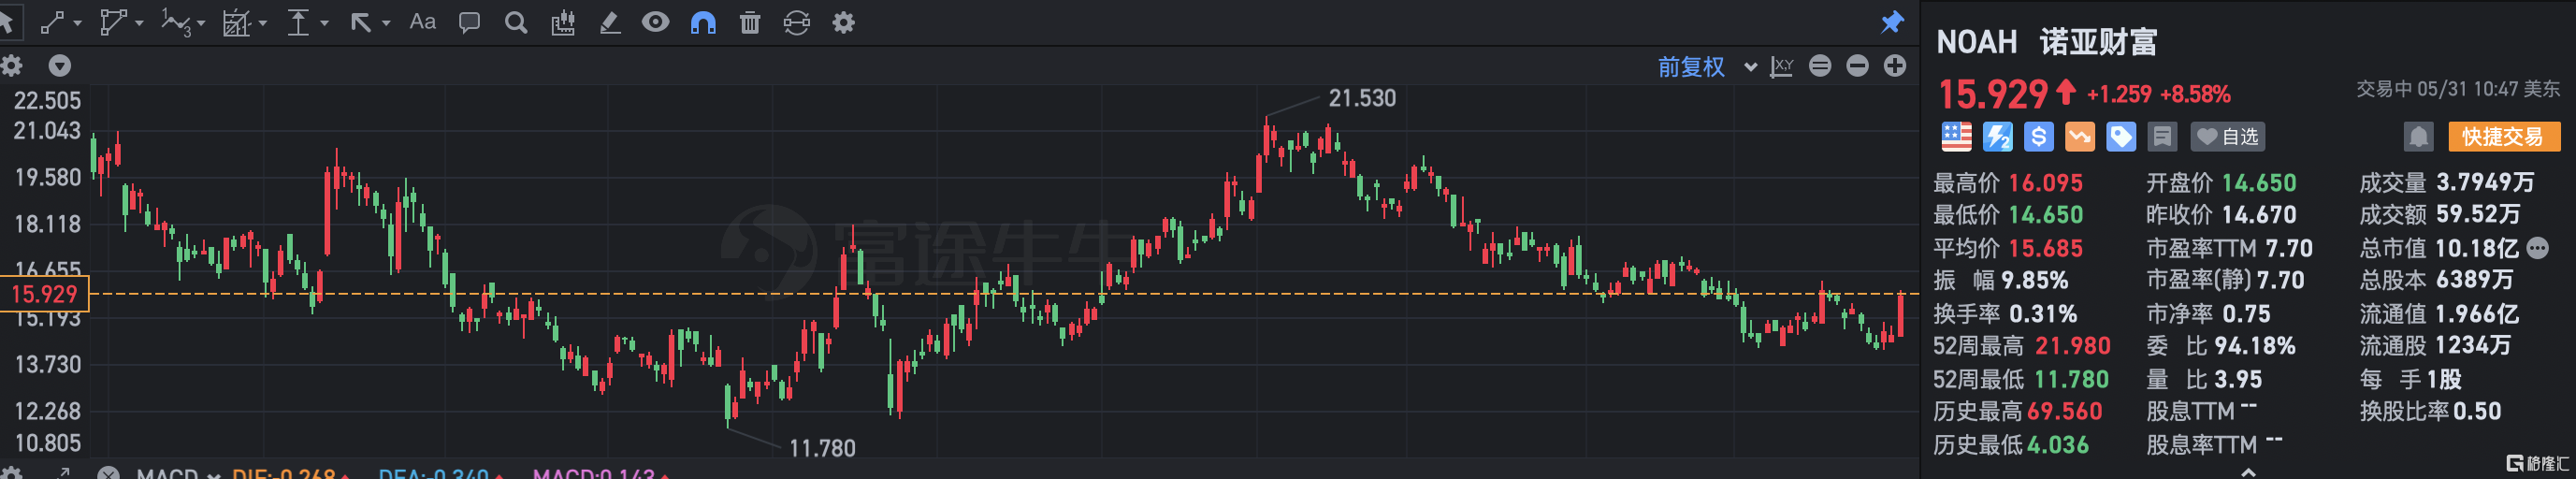Select the eraser highlighter tool

point(609,22)
